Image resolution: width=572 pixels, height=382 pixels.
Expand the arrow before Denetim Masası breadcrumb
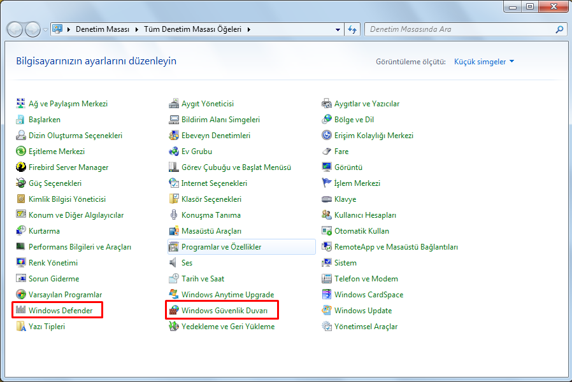click(x=69, y=29)
